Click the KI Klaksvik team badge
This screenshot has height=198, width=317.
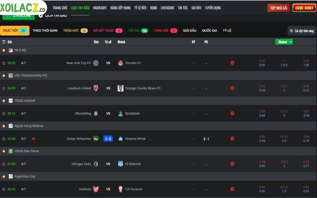click(120, 164)
